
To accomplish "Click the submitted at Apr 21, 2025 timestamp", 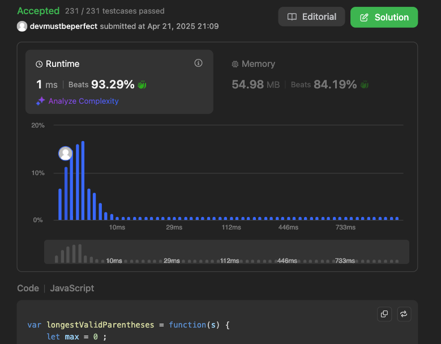I will pyautogui.click(x=159, y=26).
